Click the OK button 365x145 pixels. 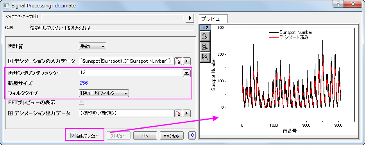[145, 136]
